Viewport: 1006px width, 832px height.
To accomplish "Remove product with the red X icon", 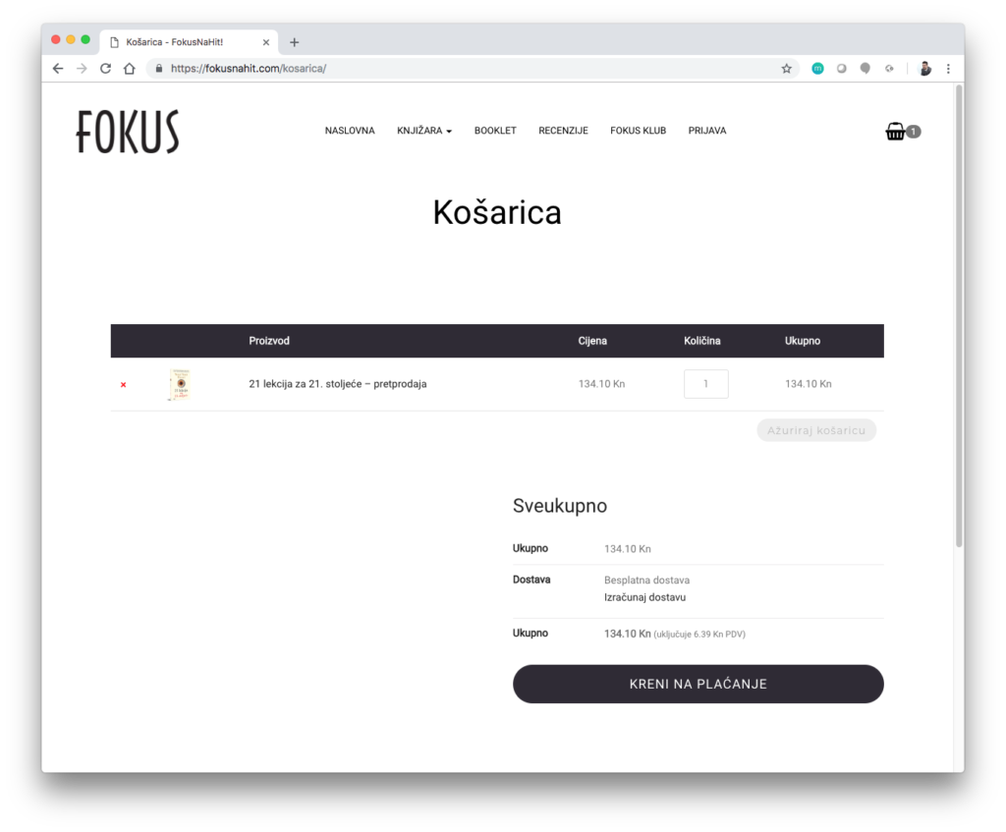I will [x=123, y=385].
